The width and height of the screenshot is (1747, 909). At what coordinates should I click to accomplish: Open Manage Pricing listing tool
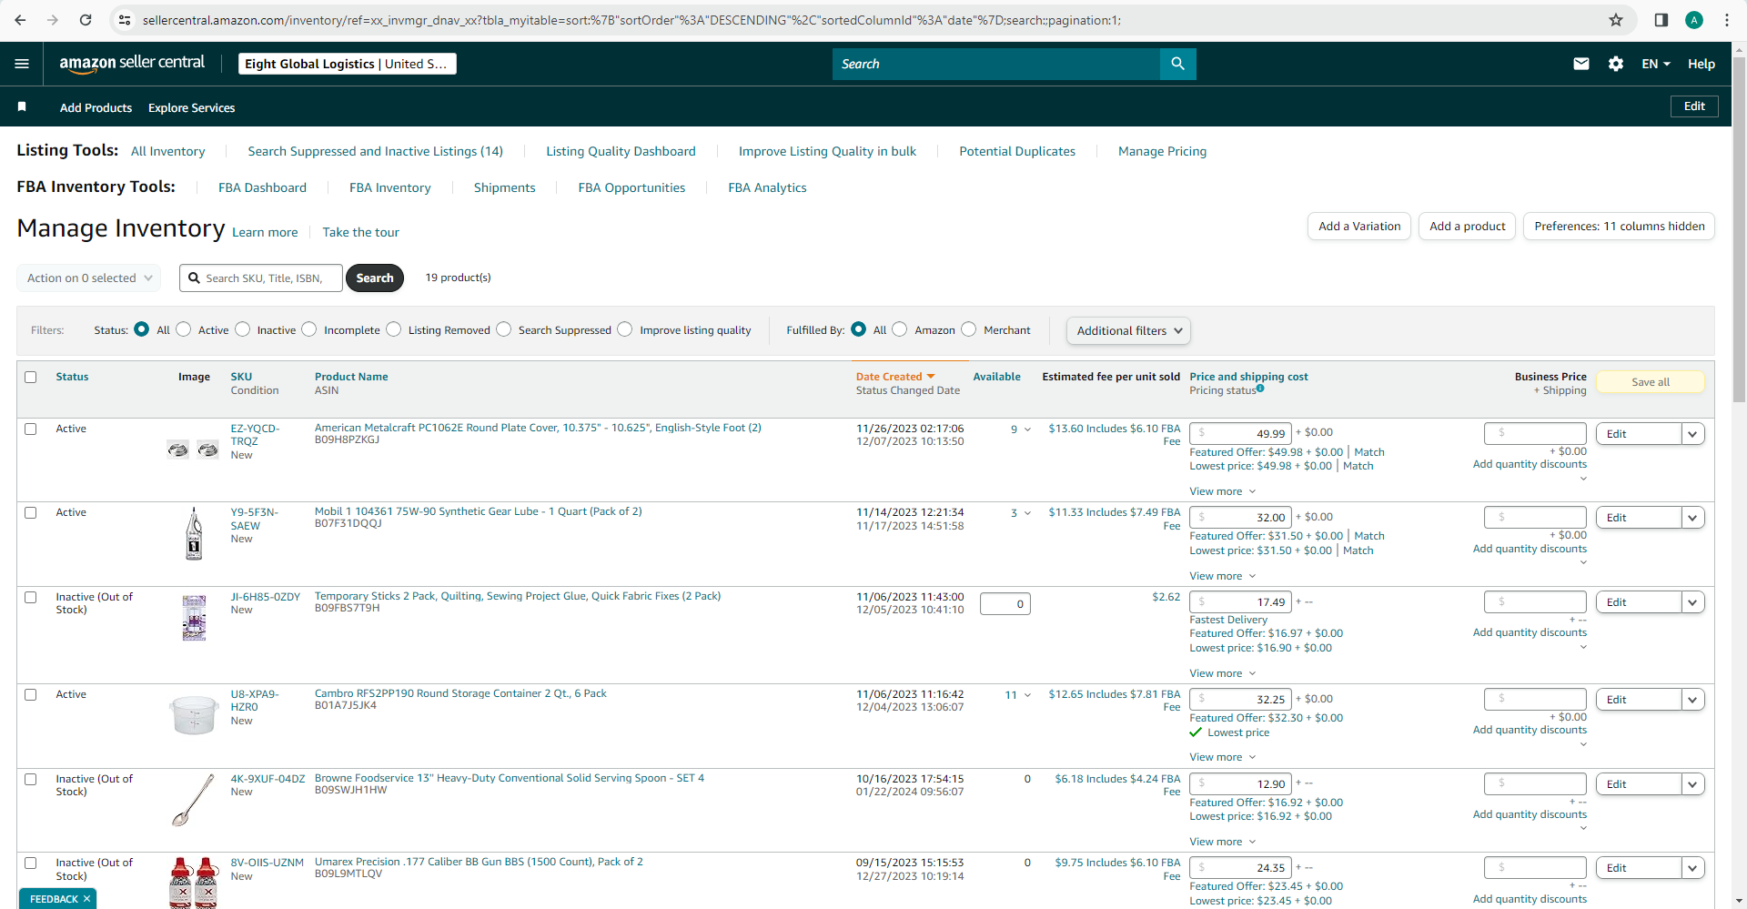click(1162, 151)
